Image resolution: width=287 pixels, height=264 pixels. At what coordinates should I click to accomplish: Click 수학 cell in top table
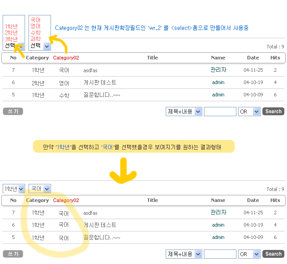[x=64, y=95]
